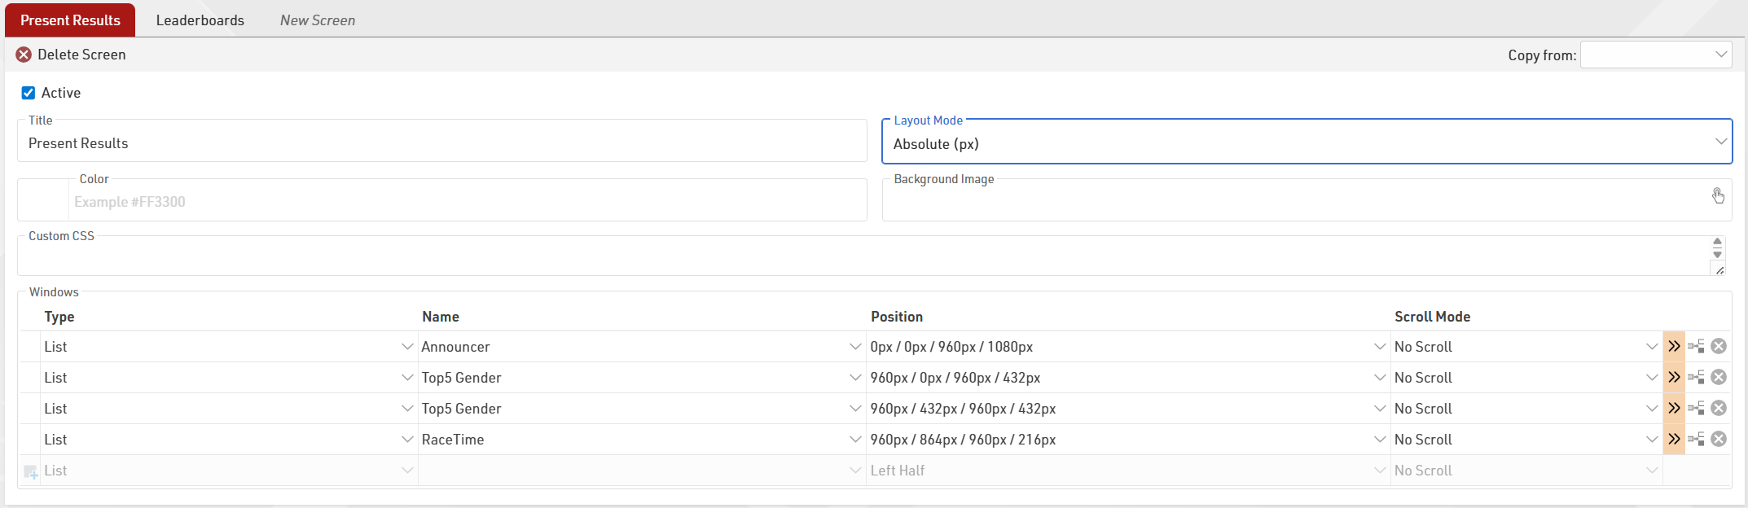The height and width of the screenshot is (508, 1748).
Task: Open the Layout Mode dropdown
Action: pyautogui.click(x=1307, y=143)
